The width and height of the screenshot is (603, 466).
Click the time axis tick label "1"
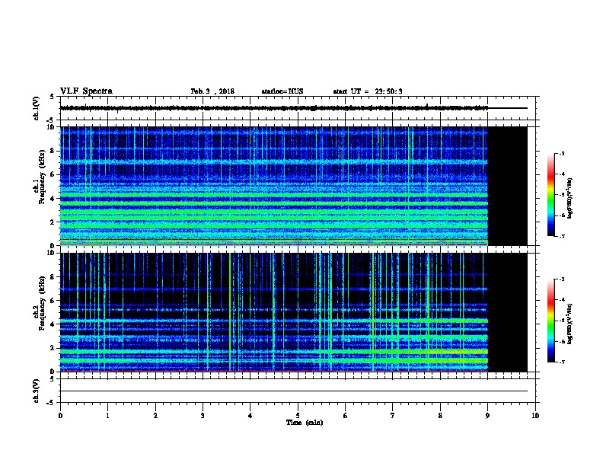[x=107, y=416]
